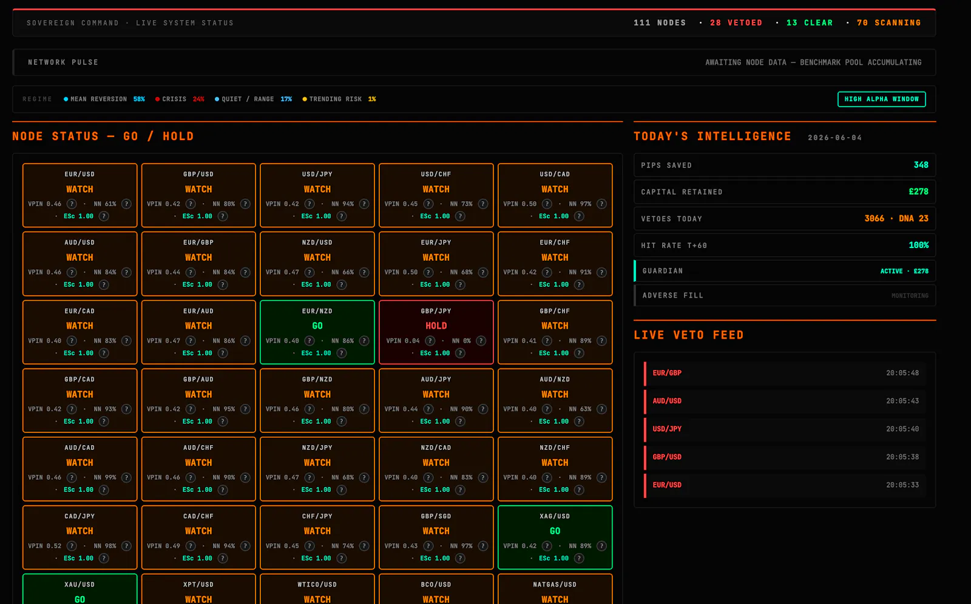Show NN help in EUR/GBP card
This screenshot has height=604, width=971.
[245, 272]
